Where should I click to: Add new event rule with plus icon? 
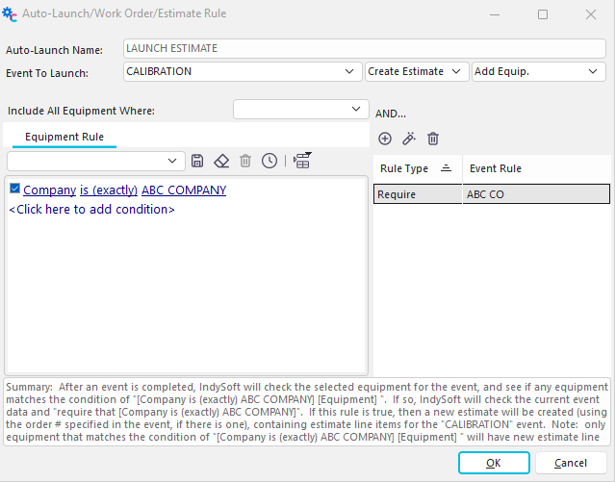point(385,139)
